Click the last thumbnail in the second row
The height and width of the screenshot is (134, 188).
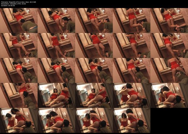click(x=169, y=45)
